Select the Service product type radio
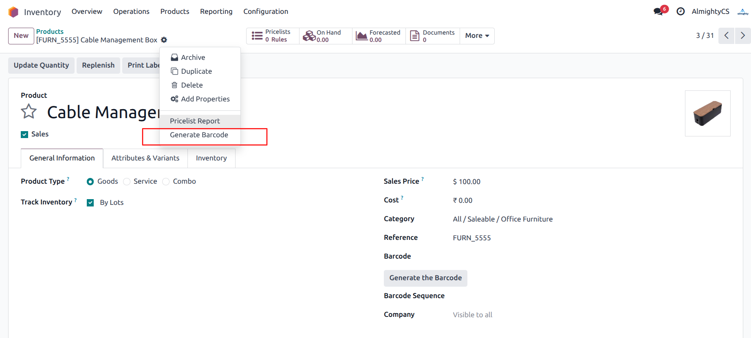 [x=127, y=182]
